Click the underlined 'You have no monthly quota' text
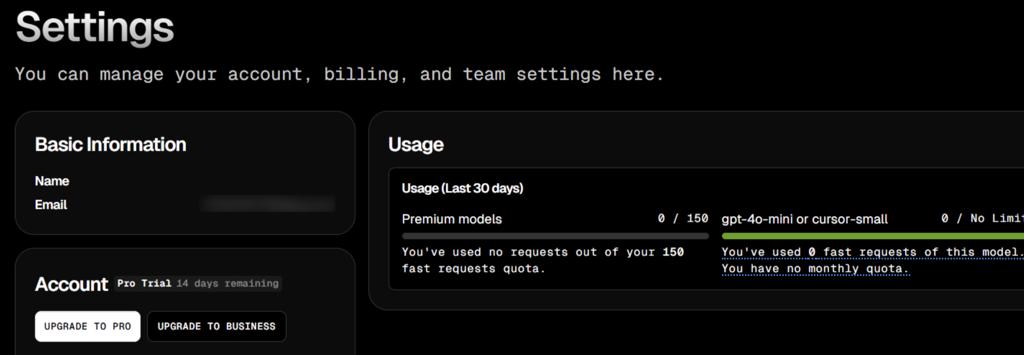Screen dimensions: 1024x355 [x=815, y=269]
